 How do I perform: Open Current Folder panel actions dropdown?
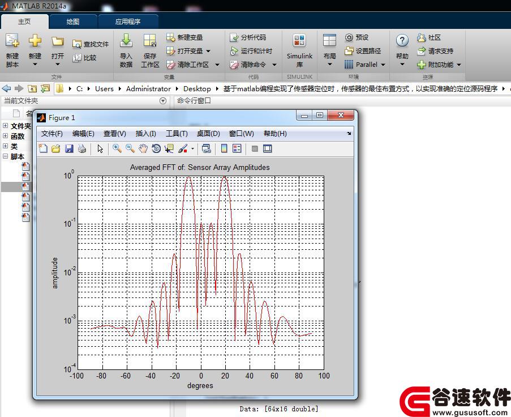[163, 101]
